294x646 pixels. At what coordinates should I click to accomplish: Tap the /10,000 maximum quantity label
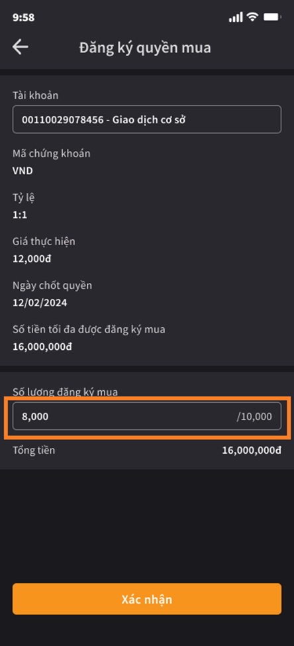(254, 417)
